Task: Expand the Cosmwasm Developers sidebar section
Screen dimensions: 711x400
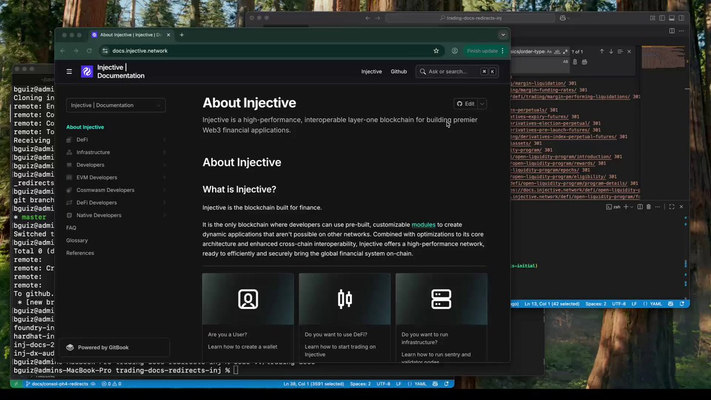Action: [164, 190]
